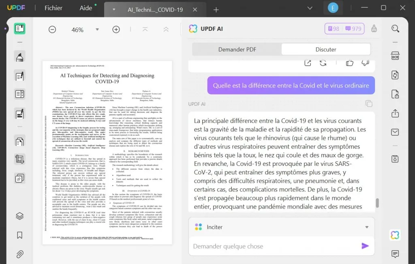The image size is (415, 264).
Task: Send the prompt with the purple arrow
Action: click(365, 246)
